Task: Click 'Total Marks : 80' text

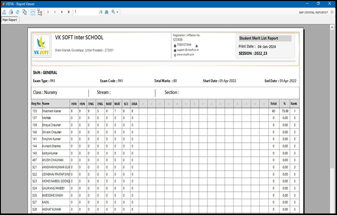Action: (165, 81)
